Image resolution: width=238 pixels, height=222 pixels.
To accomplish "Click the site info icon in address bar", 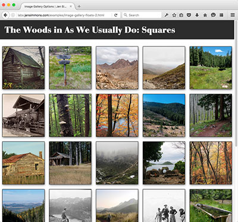I will (13, 15).
